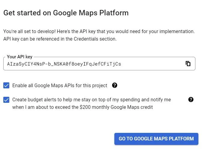Screen dimensions: 202x150
Task: Uncheck the Create budget alerts checkbox
Action: coord(6,100)
